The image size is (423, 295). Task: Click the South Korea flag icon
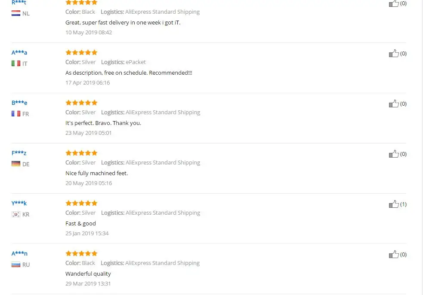pos(16,214)
